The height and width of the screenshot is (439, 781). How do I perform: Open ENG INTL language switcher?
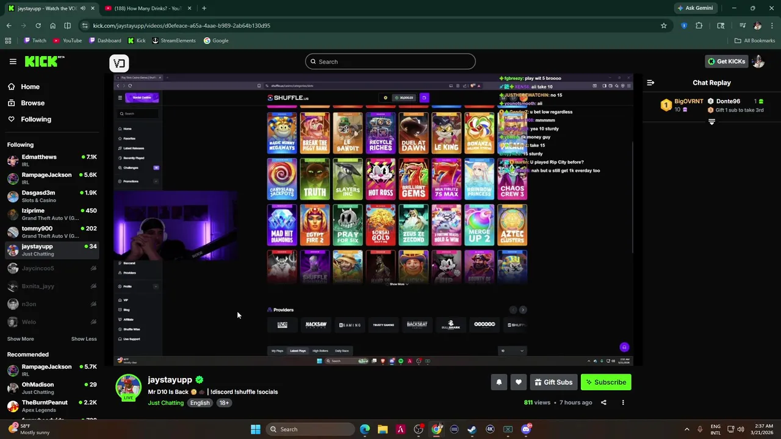[x=716, y=429]
